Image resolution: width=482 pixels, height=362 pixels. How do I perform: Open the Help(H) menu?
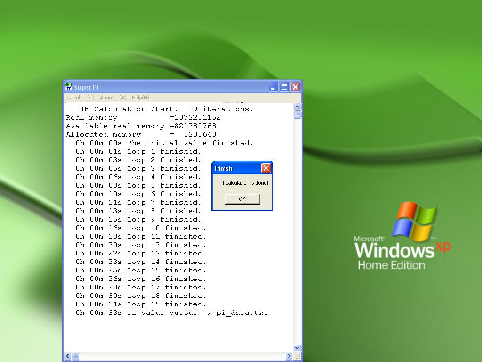click(140, 98)
